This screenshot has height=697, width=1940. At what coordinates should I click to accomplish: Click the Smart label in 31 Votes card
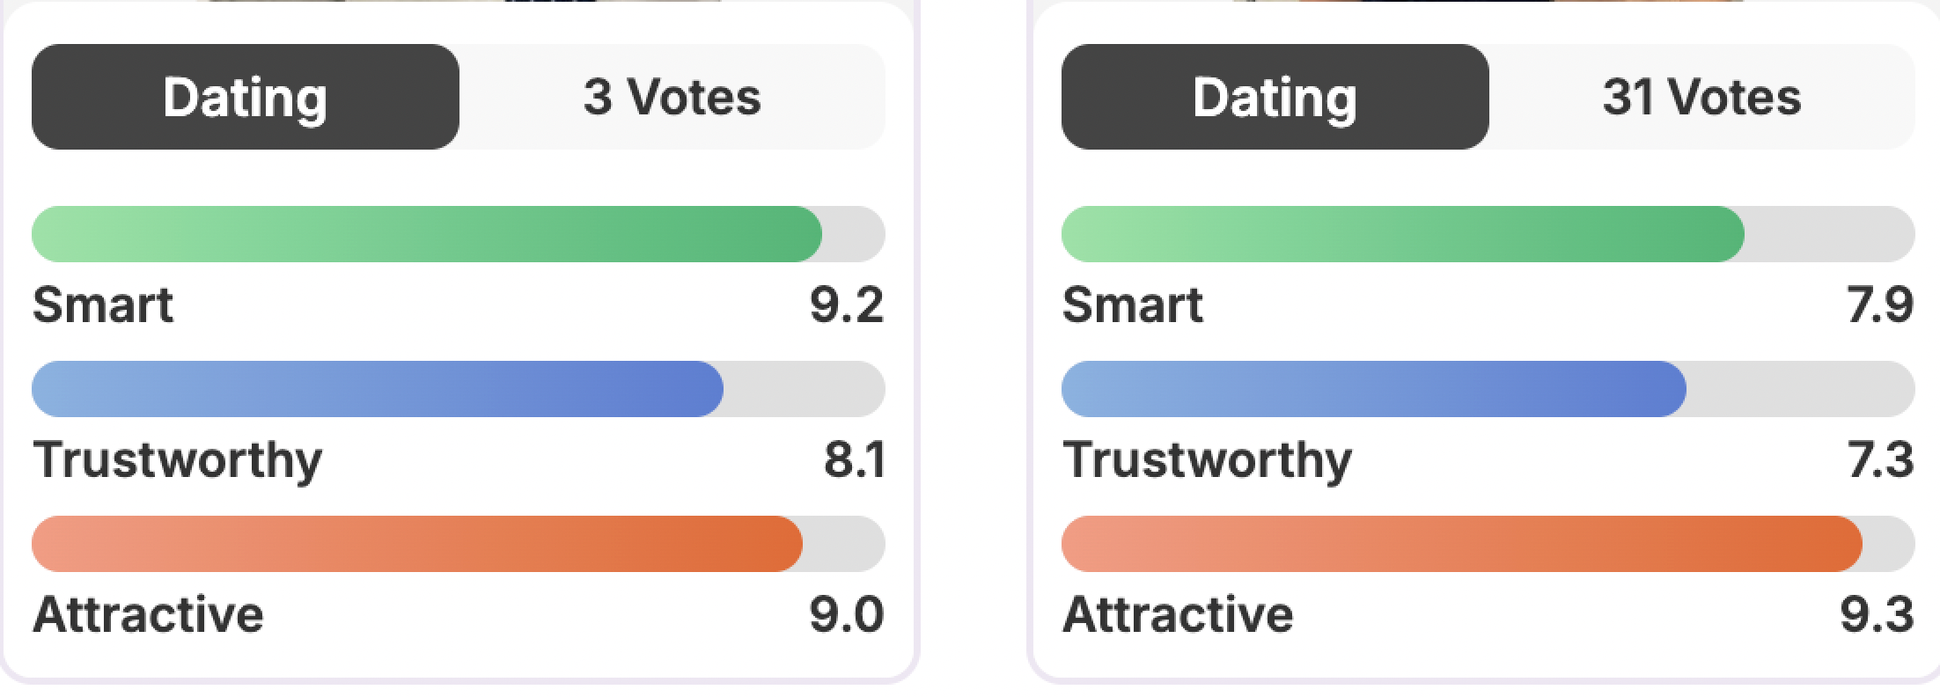(1133, 305)
